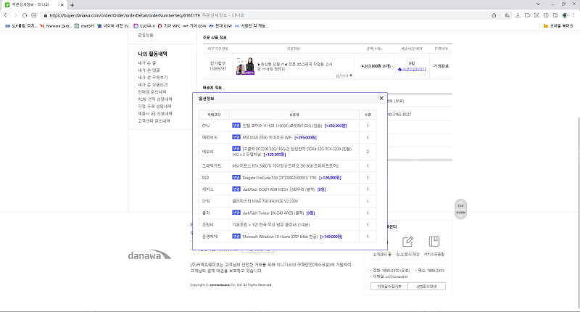Open the Malware Zero bookmark
Screen dimensions: 580x312
tap(56, 26)
